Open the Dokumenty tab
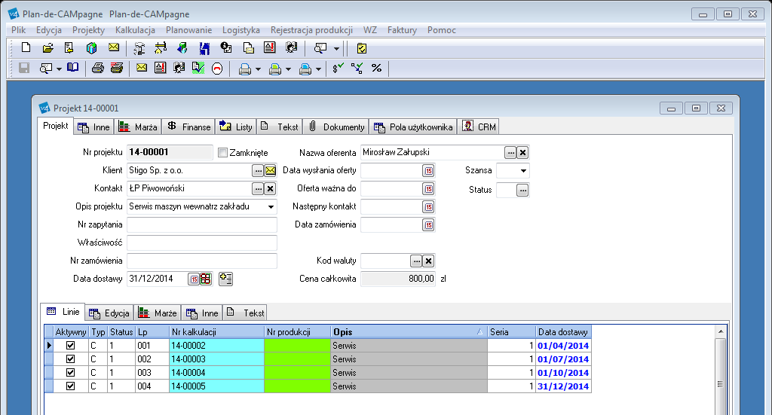Viewport: 772px width, 415px height. (337, 127)
